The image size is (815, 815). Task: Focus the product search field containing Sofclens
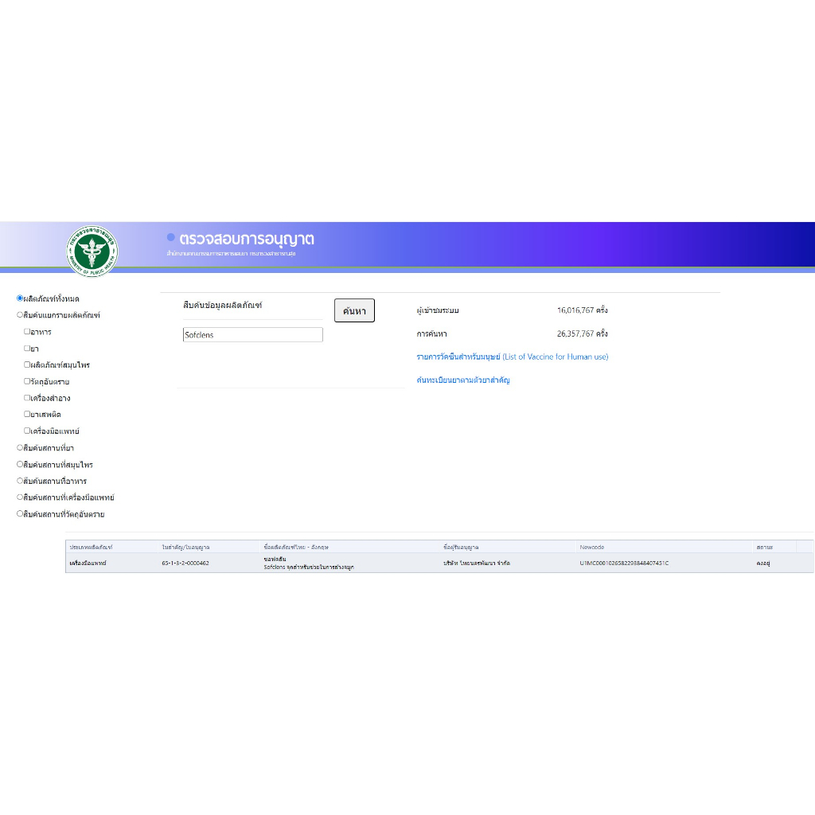[x=252, y=335]
